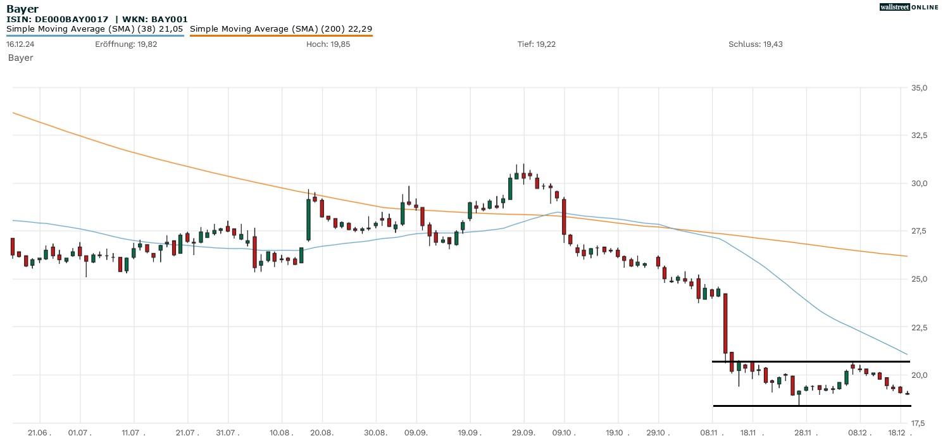This screenshot has height=436, width=943.
Task: Click the 29.09. date on the time axis
Action: pos(523,432)
